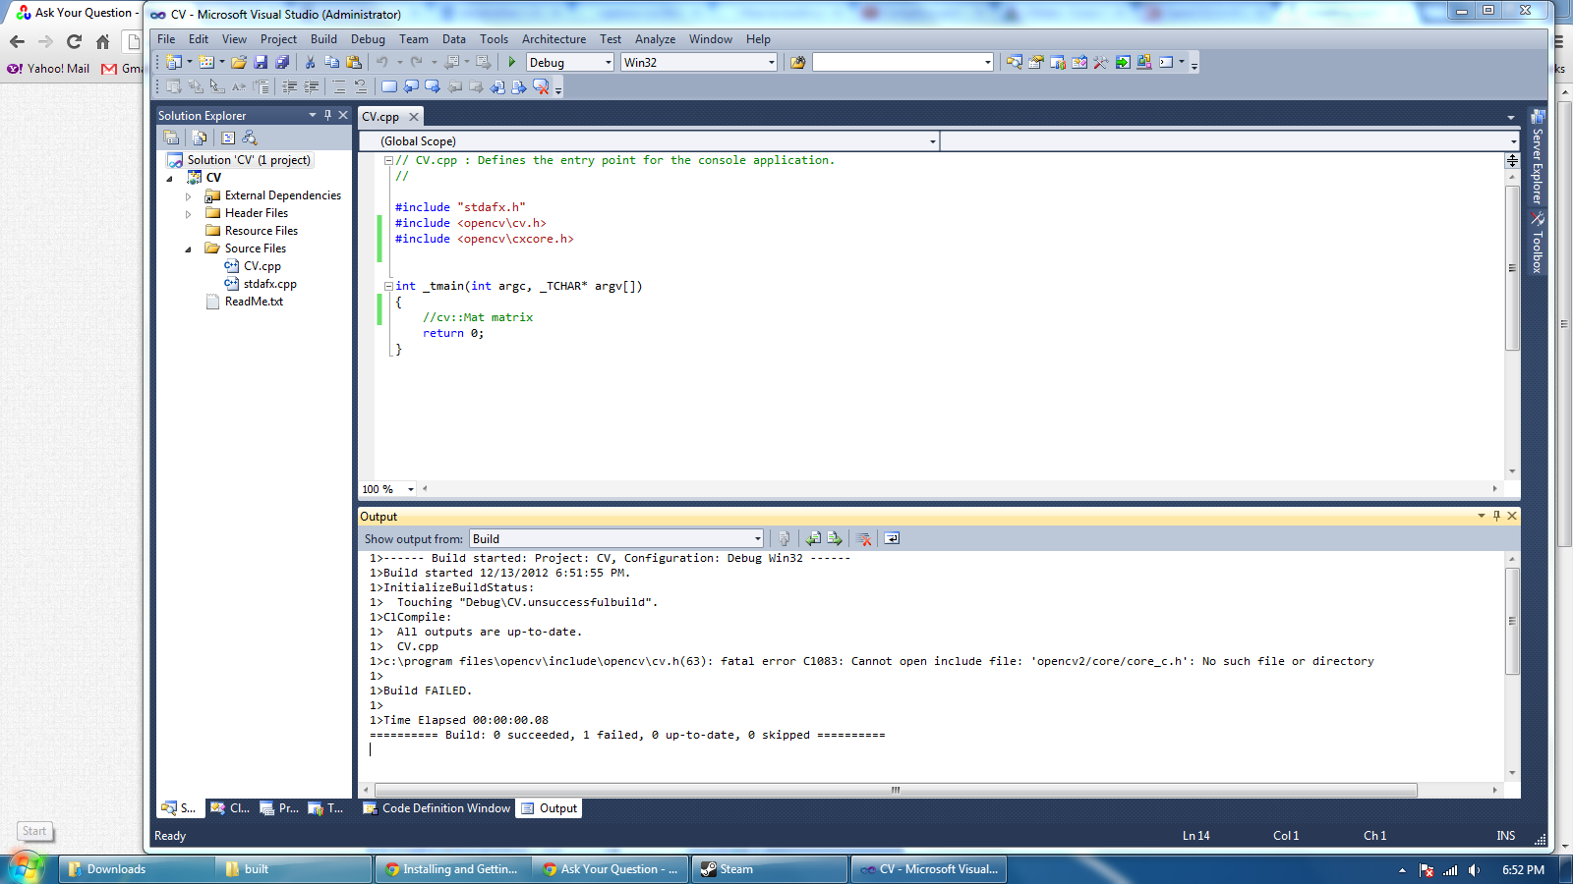The image size is (1573, 884).
Task: Open the Debug menu
Action: coord(368,39)
